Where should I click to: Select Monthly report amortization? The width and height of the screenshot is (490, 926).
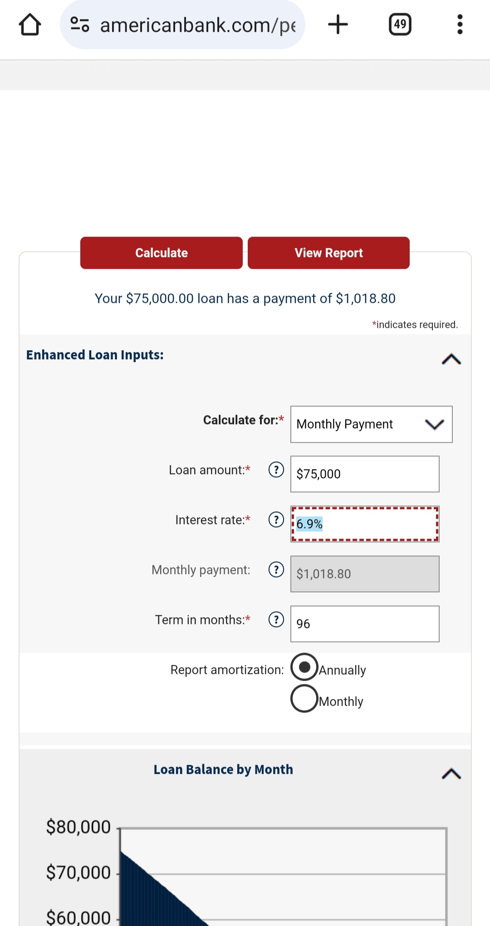304,698
